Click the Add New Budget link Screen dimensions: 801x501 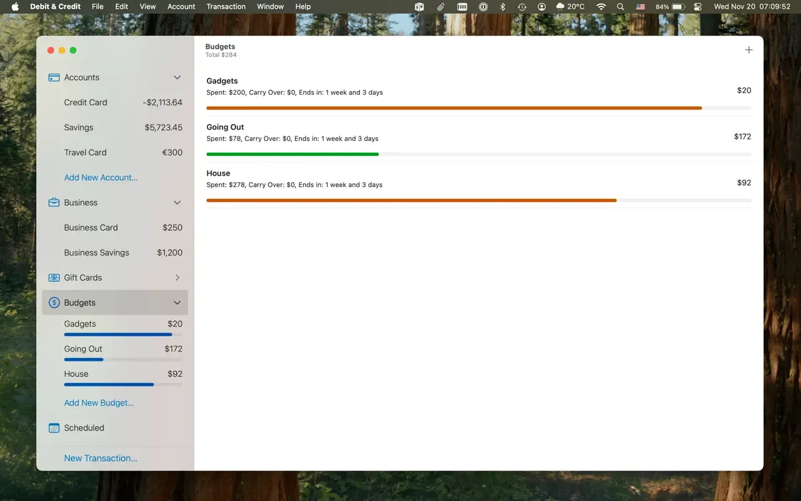tap(99, 403)
